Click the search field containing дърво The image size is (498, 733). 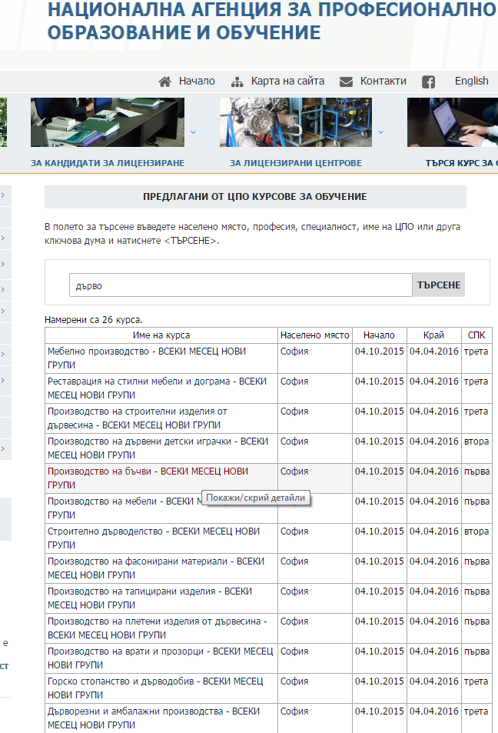241,285
